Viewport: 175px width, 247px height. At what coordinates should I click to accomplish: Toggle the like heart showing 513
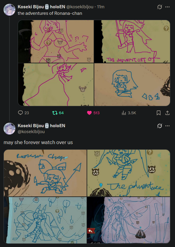point(89,113)
